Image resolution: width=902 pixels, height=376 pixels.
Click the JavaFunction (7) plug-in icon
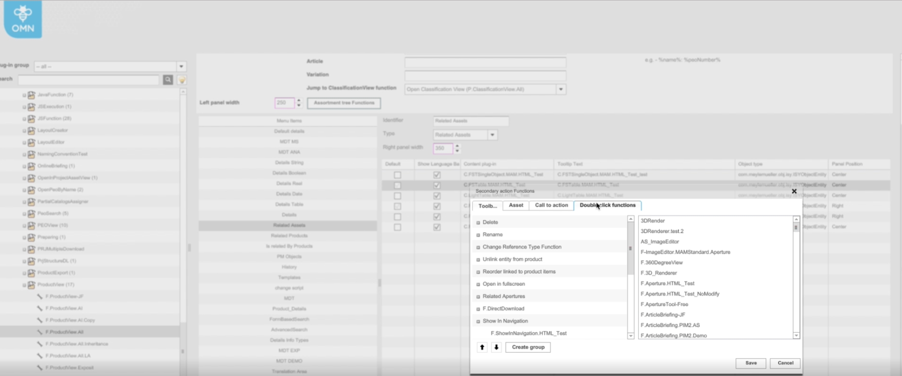tap(32, 95)
